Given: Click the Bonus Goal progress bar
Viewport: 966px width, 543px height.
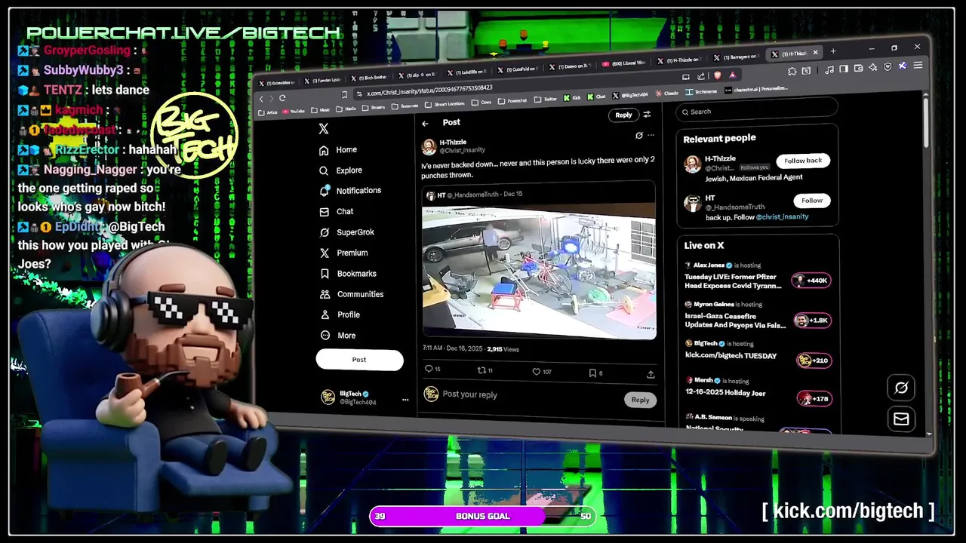Looking at the screenshot, I should click(482, 516).
